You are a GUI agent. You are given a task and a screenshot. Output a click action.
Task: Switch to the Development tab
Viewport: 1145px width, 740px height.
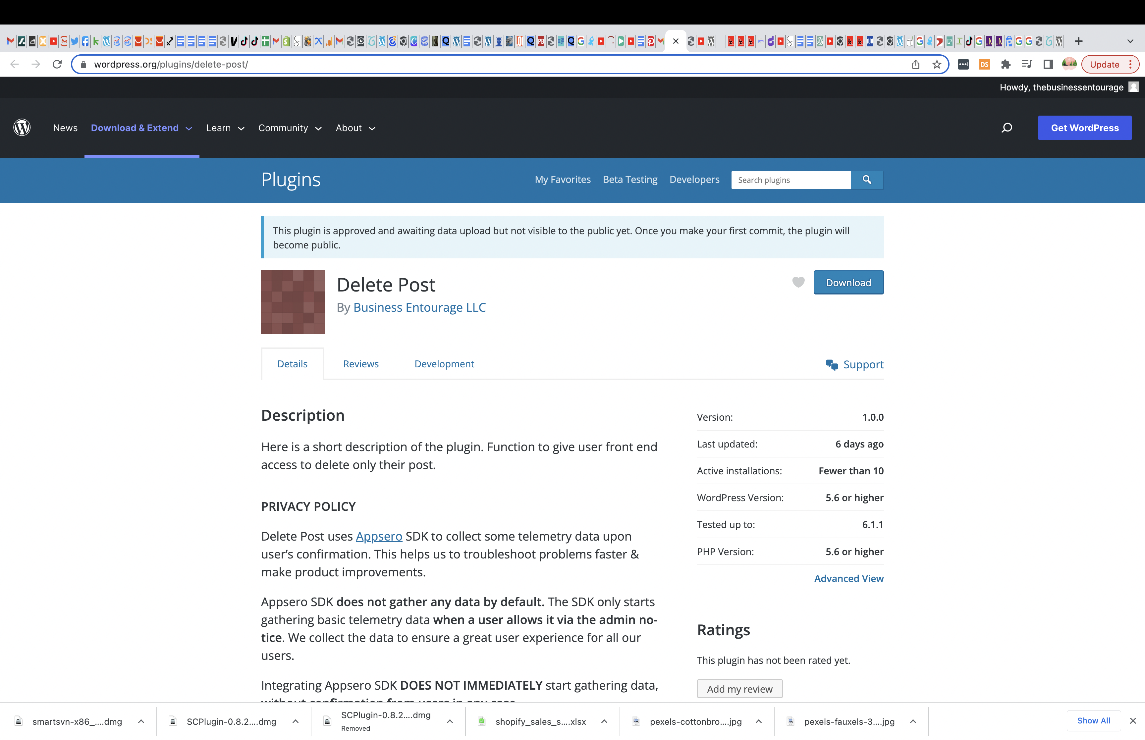tap(444, 364)
